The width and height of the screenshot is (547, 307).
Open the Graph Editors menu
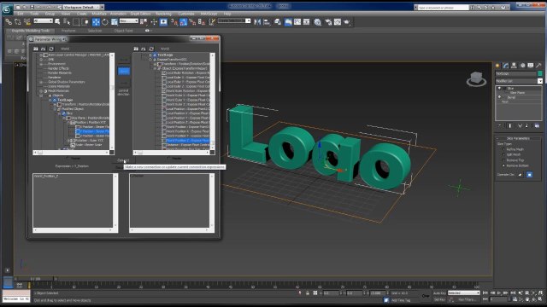140,14
